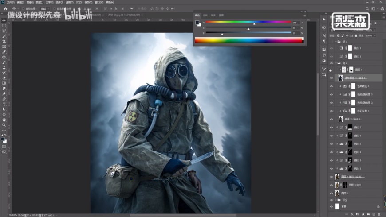Click the create new layer icon

click(x=374, y=214)
